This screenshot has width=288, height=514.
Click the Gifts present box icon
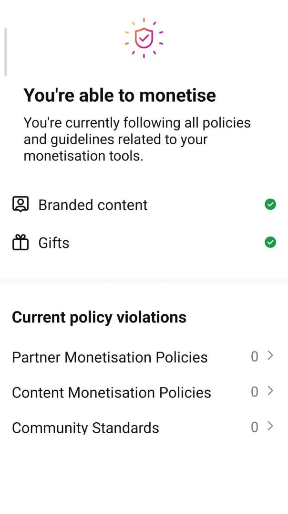tap(21, 243)
